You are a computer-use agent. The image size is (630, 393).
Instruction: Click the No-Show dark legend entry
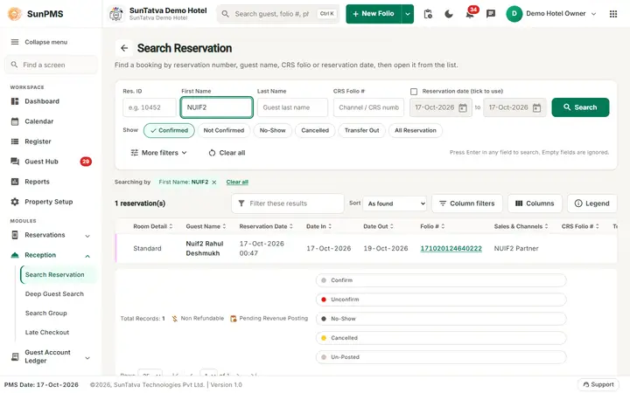pyautogui.click(x=441, y=319)
